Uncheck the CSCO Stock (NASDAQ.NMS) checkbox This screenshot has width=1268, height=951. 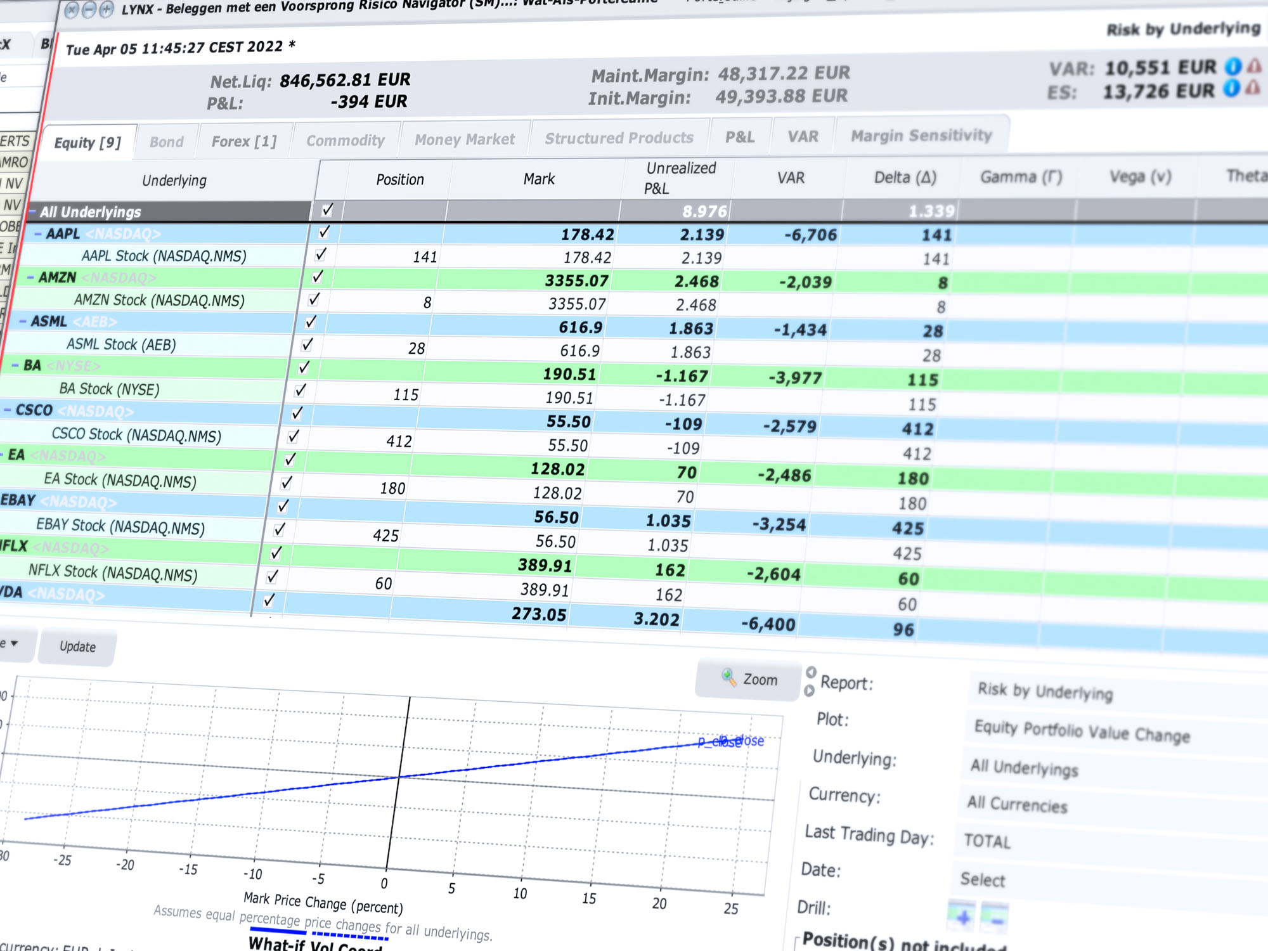[x=294, y=436]
